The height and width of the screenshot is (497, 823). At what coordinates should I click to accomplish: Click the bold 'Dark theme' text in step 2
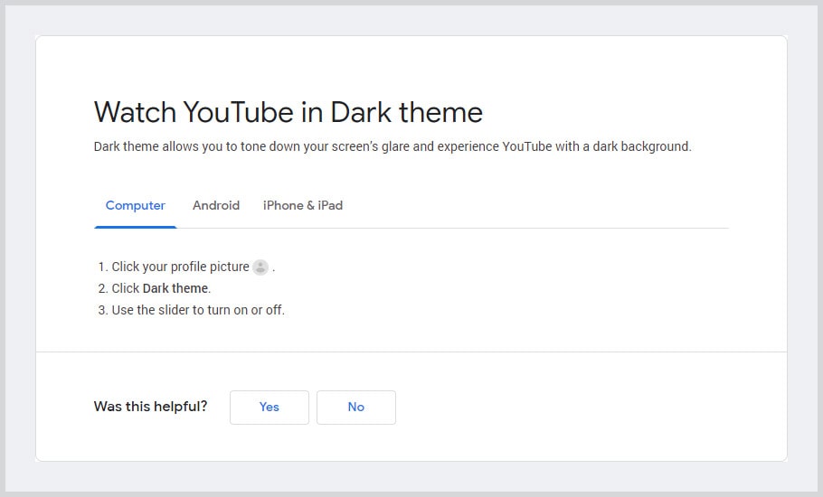click(x=175, y=288)
